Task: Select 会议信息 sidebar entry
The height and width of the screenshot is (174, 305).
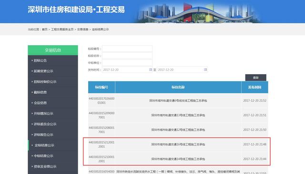Action: 40,103
